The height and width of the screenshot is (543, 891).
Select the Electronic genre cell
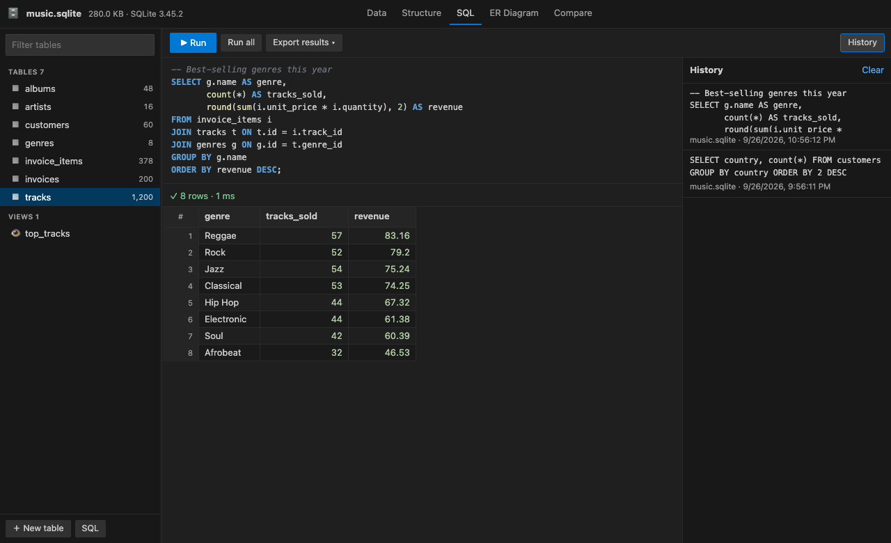click(x=229, y=319)
